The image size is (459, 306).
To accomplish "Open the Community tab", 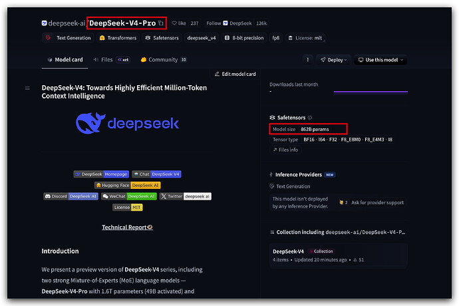I will [164, 60].
